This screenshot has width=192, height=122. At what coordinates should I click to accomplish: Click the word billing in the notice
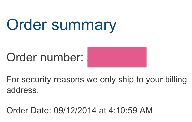point(176,80)
